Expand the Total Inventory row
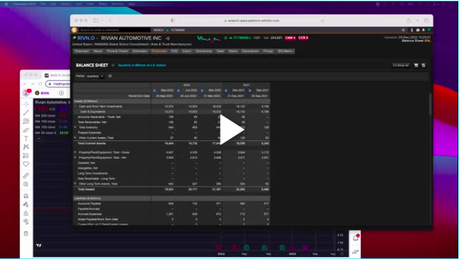This screenshot has height=259, width=460. [x=75, y=127]
